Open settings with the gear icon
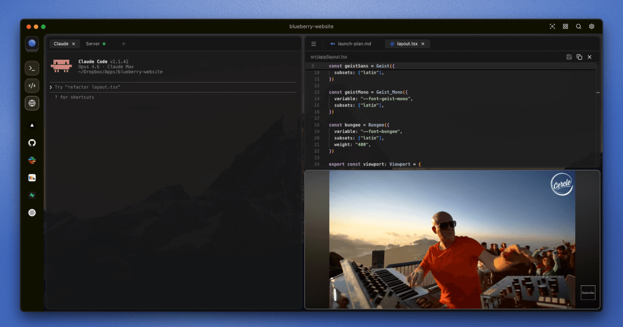Screen dimensions: 623x327 (591, 26)
